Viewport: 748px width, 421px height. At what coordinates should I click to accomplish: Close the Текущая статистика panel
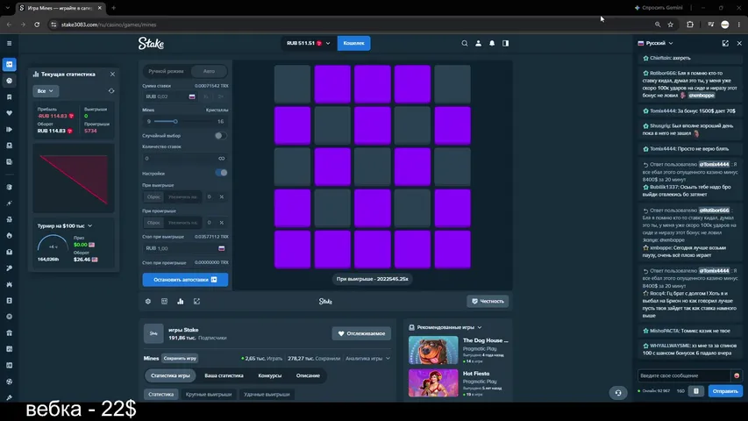click(x=112, y=74)
